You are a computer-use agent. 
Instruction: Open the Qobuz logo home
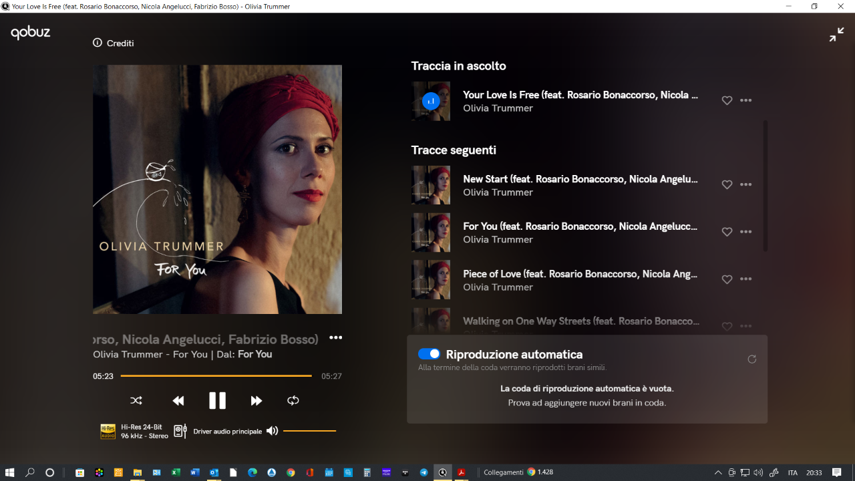pyautogui.click(x=31, y=33)
